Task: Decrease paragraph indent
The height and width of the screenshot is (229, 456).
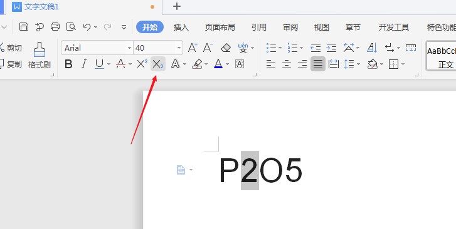Action: click(x=315, y=48)
